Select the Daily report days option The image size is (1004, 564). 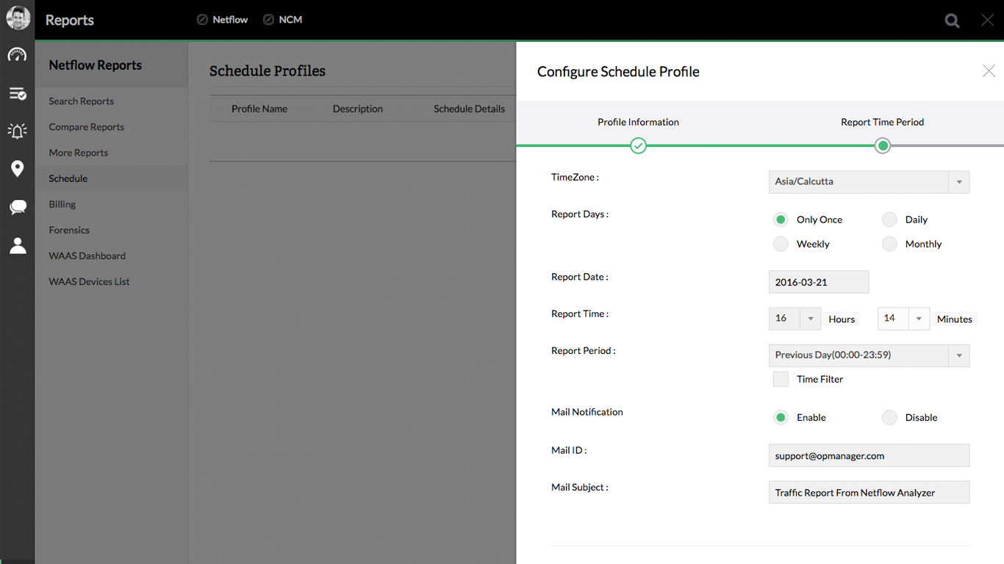(x=889, y=219)
